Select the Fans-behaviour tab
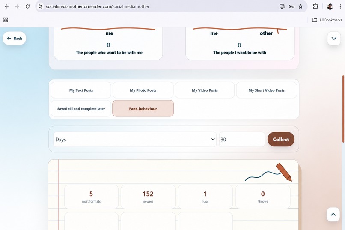This screenshot has height=230, width=345. [x=143, y=108]
